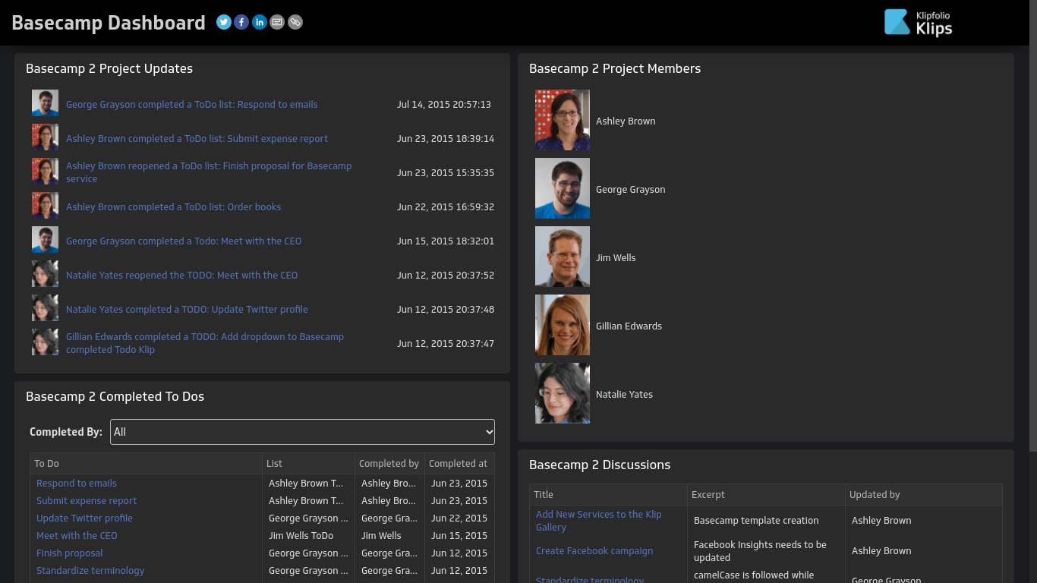
Task: Open update: Ashley Brown completed Submit expense report
Action: click(x=197, y=139)
